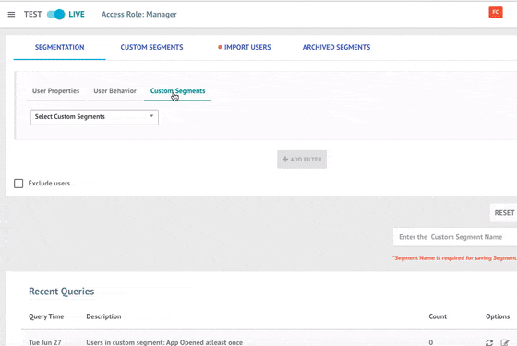Click the refresh icon for Tue Jun 27 query
This screenshot has width=517, height=346.
[489, 342]
